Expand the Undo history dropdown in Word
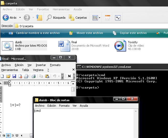Viewport: 168px width, 138px height. tap(59, 76)
